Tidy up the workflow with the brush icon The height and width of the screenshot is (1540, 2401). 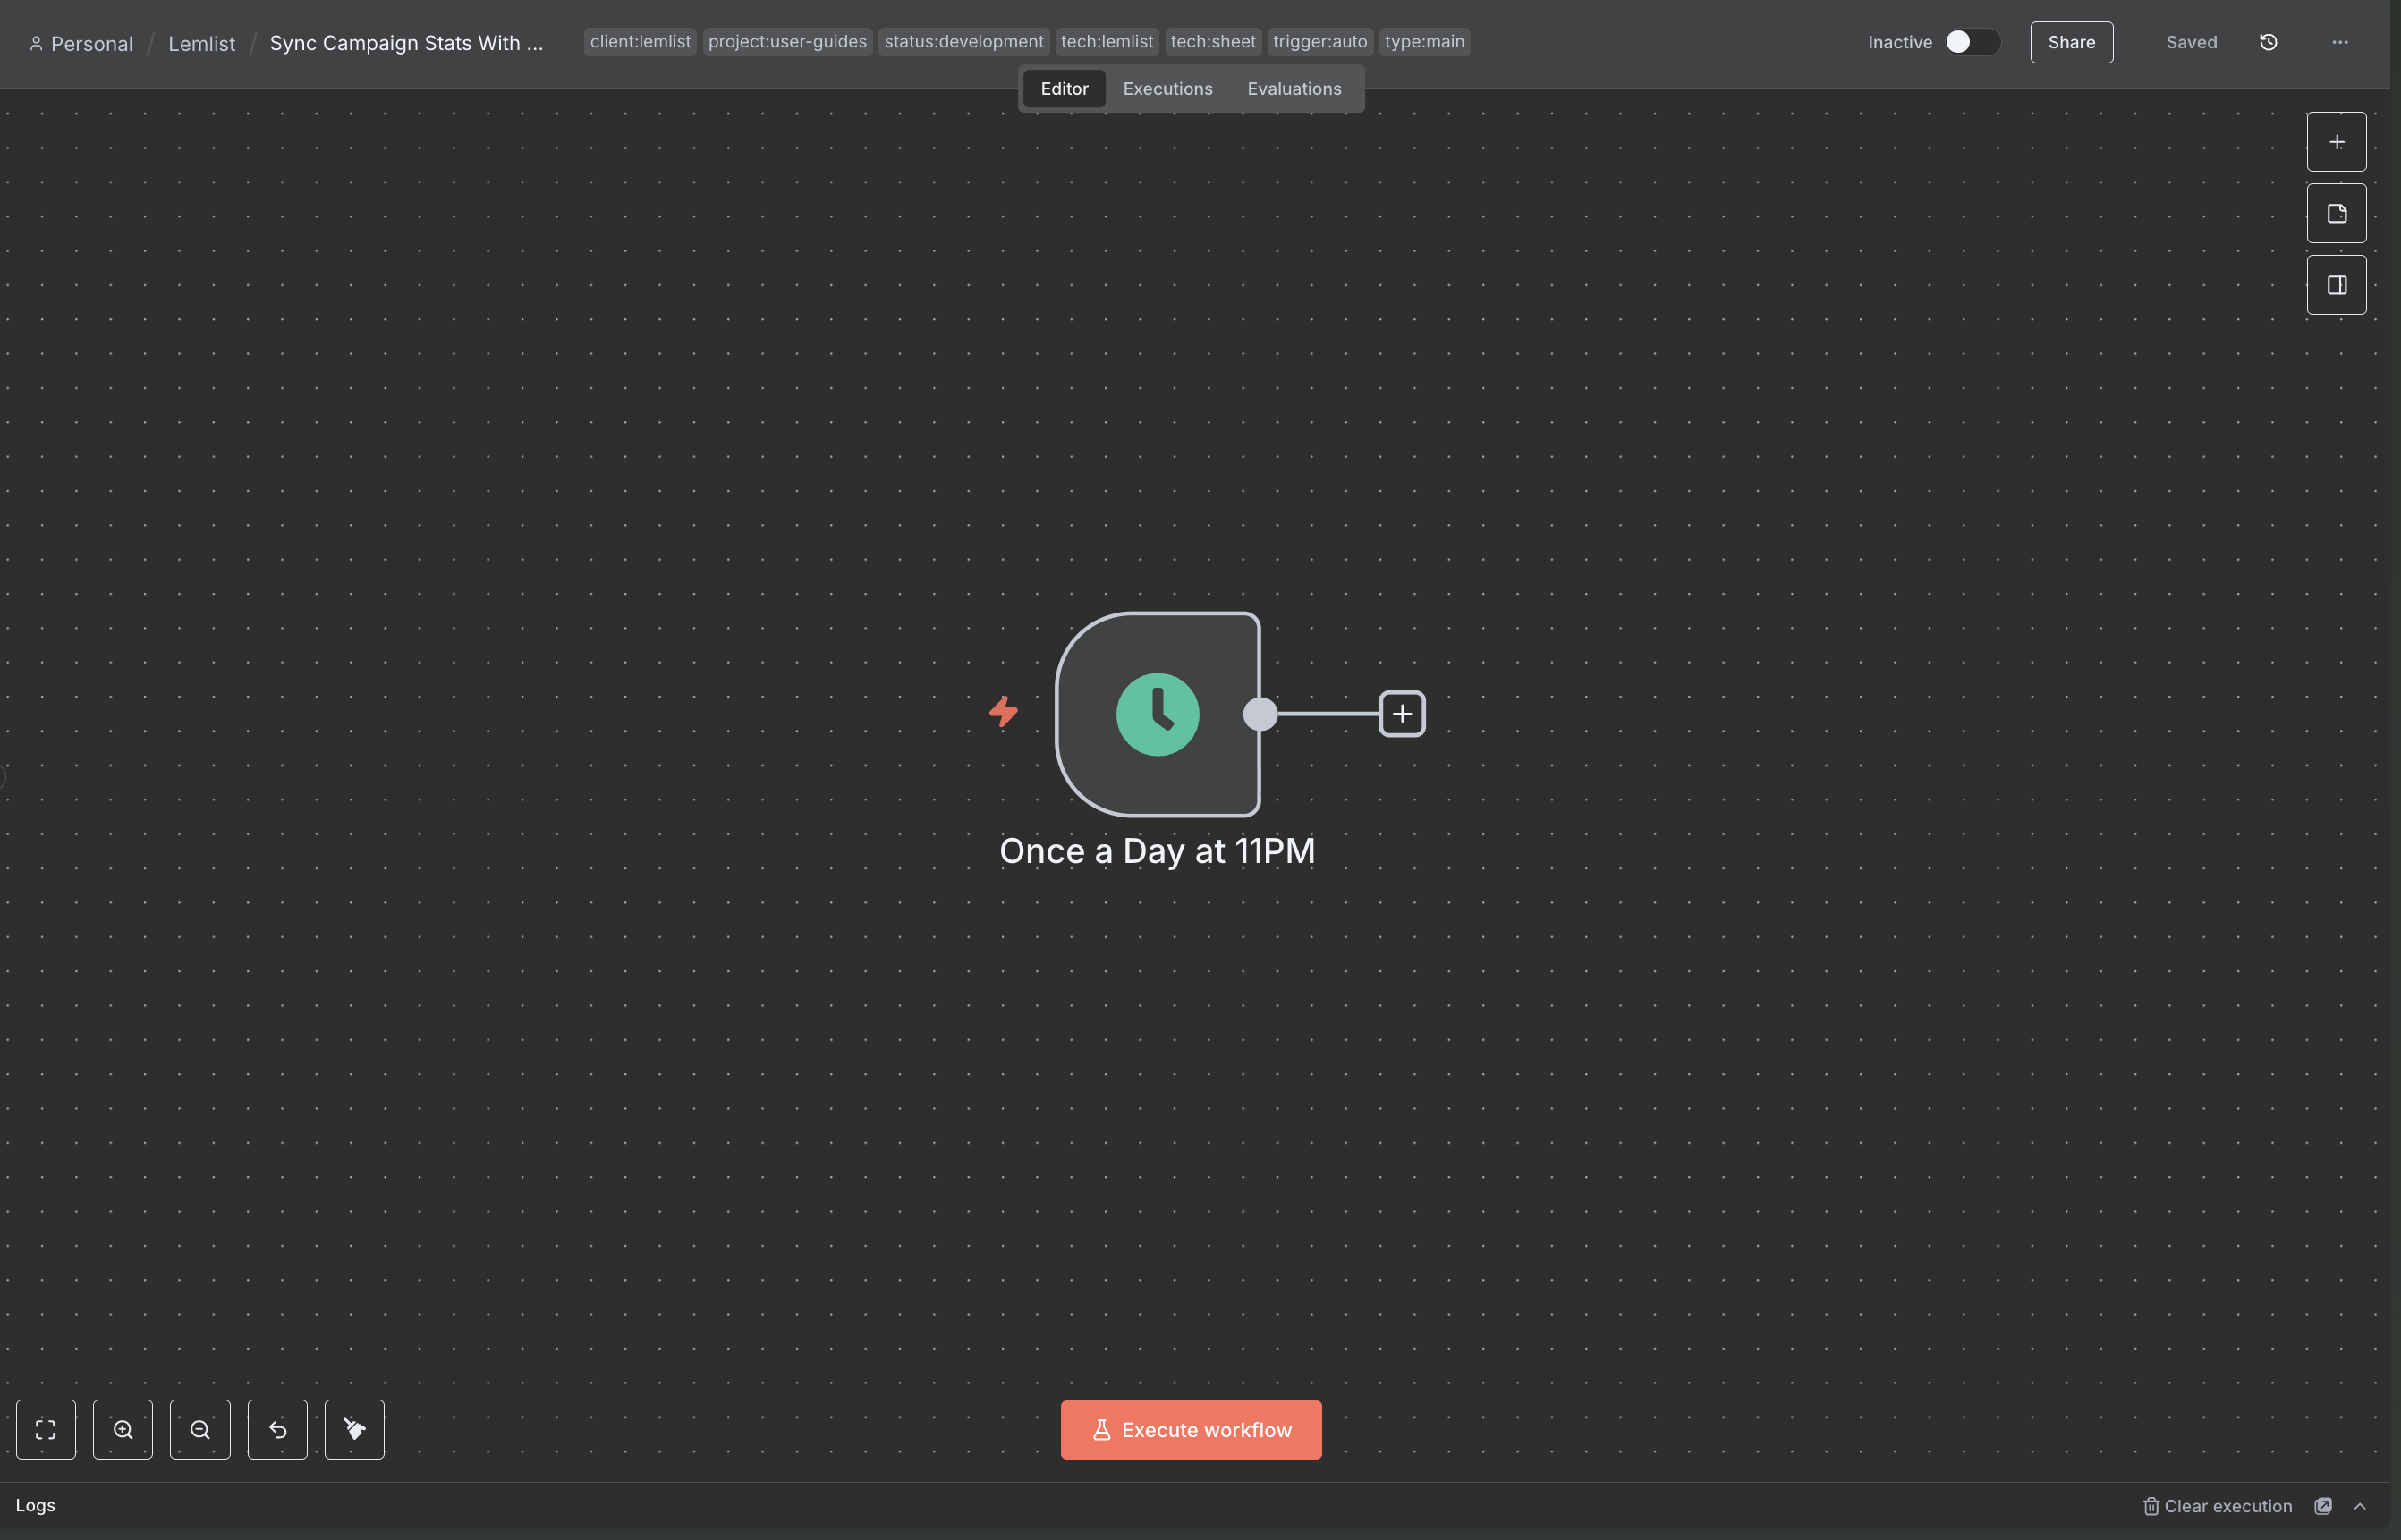(354, 1429)
